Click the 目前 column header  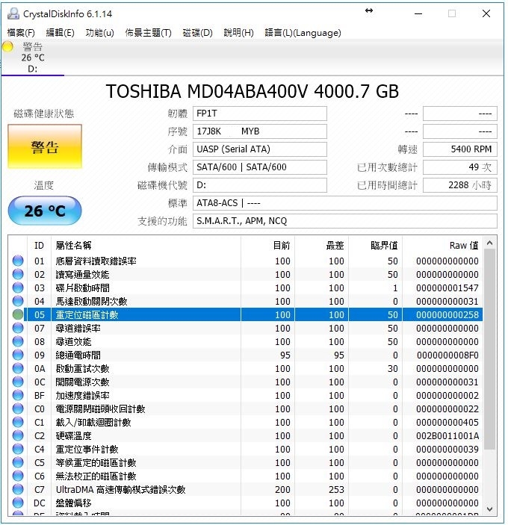coord(267,246)
